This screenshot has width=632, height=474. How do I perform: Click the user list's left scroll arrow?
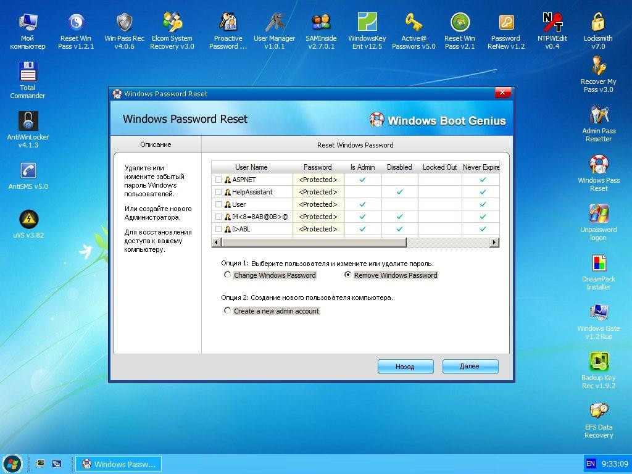pyautogui.click(x=217, y=242)
